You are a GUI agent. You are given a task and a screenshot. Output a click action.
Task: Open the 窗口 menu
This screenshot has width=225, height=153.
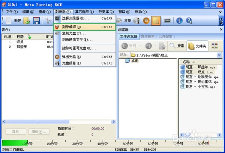[124, 12]
